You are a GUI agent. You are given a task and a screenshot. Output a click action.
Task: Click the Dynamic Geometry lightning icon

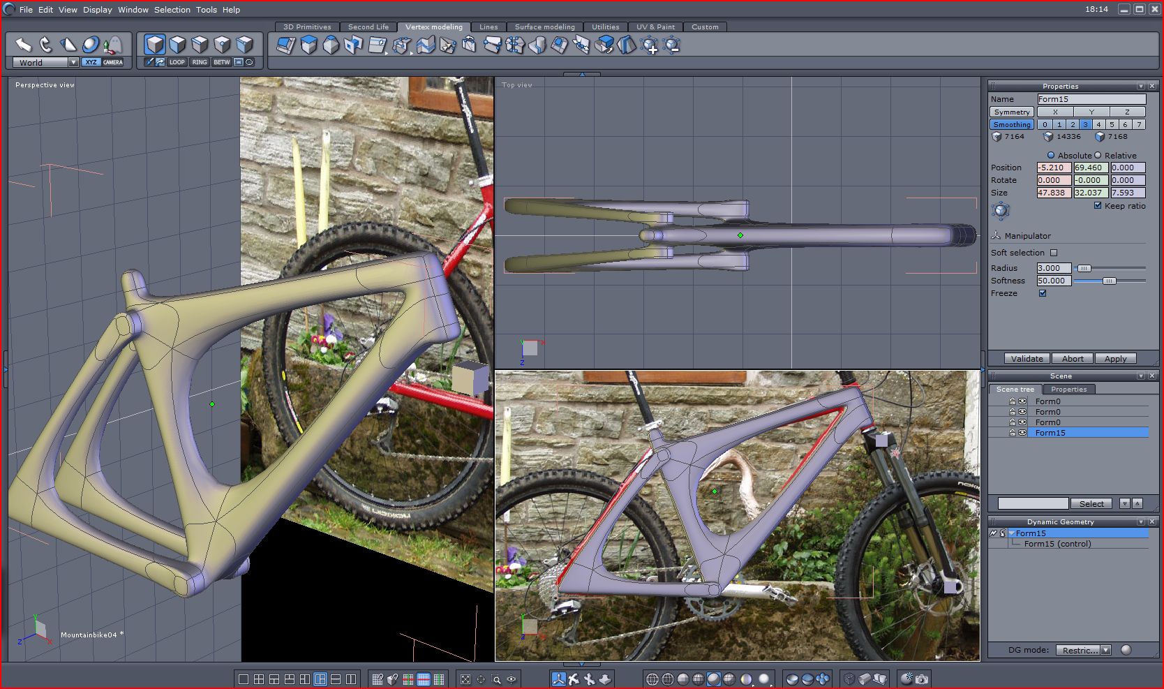(993, 533)
